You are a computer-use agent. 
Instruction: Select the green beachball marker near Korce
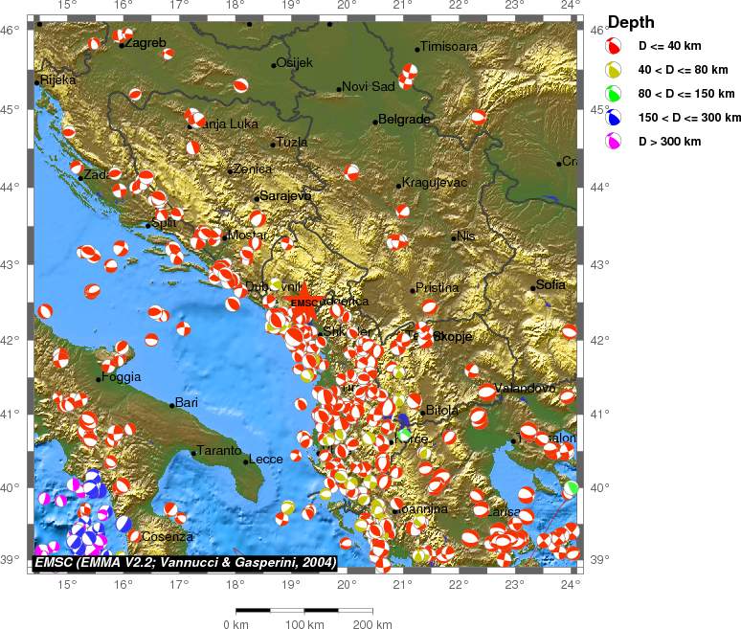click(x=405, y=434)
